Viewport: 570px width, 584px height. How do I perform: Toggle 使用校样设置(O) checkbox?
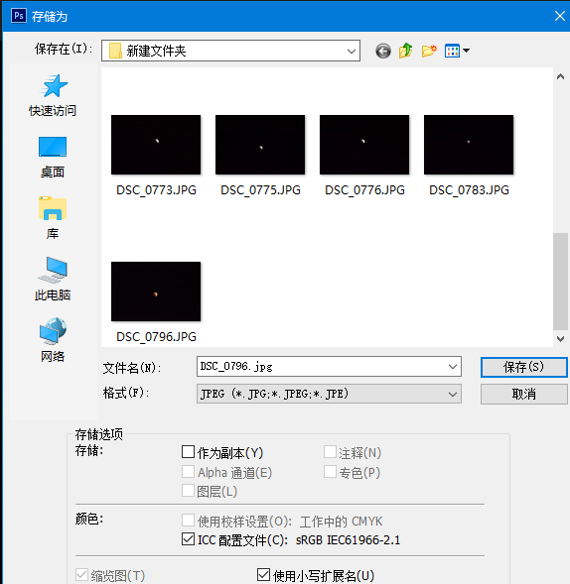click(x=188, y=521)
